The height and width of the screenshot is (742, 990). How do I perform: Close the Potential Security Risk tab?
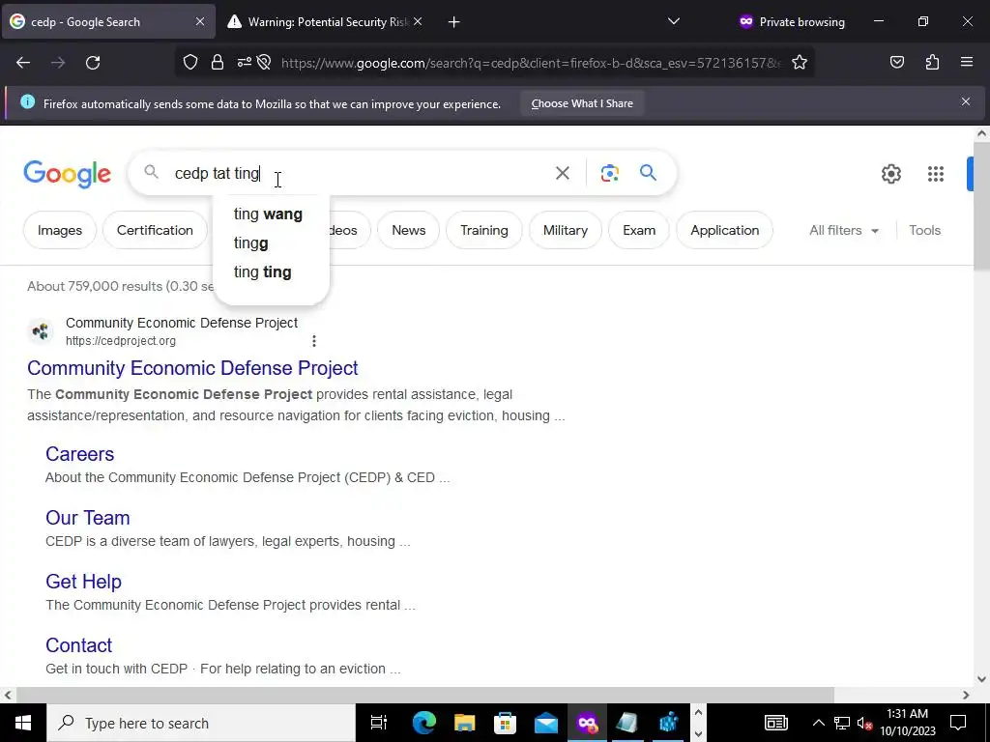pos(418,22)
